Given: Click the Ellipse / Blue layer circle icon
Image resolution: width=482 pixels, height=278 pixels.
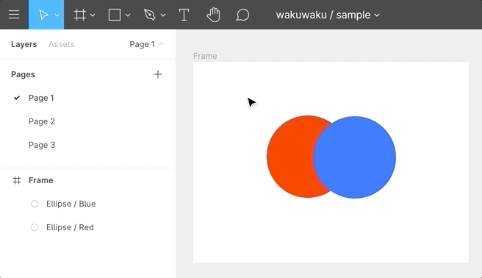Looking at the screenshot, I should (x=35, y=204).
